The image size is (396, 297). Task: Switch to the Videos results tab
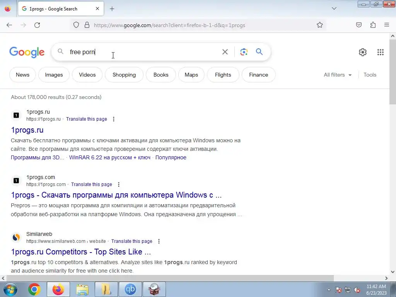click(87, 75)
